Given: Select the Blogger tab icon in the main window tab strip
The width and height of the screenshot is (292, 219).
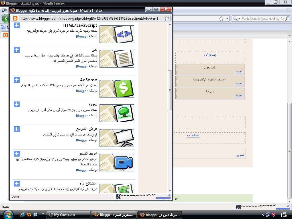Looking at the screenshot, I should (x=6, y=35).
